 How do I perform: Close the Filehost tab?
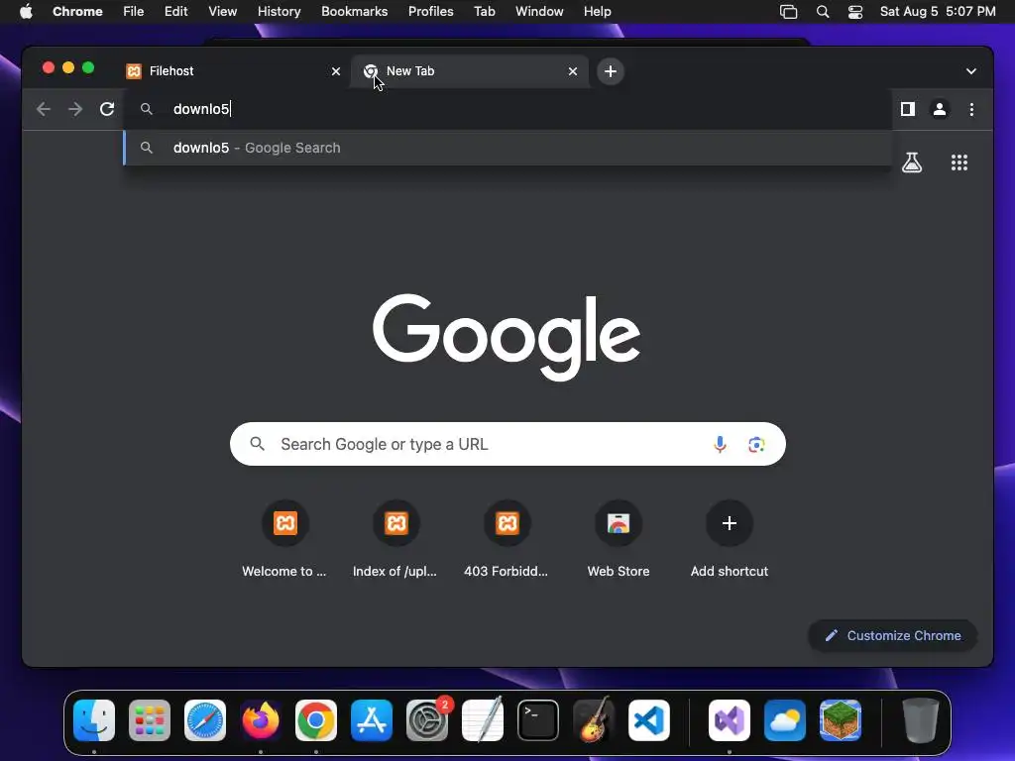pyautogui.click(x=335, y=71)
